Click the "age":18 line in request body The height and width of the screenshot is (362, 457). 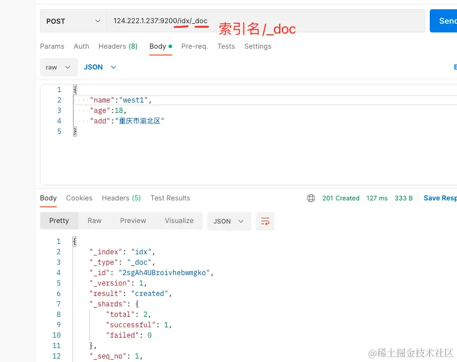pos(108,111)
